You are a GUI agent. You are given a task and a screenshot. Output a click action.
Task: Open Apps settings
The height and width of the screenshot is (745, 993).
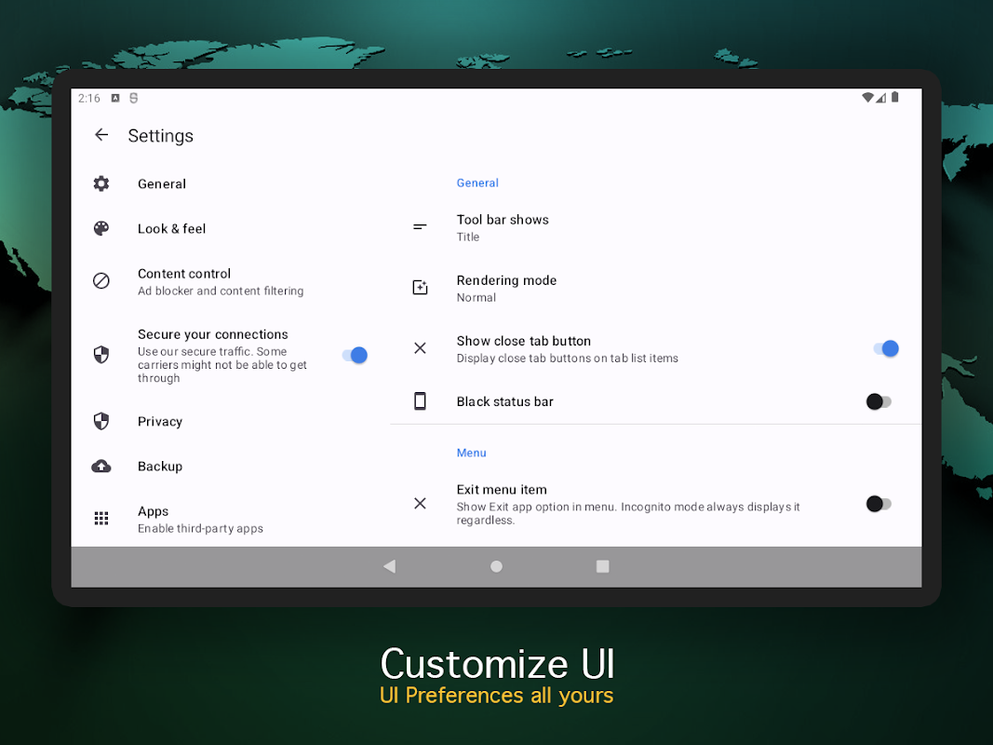(x=231, y=519)
